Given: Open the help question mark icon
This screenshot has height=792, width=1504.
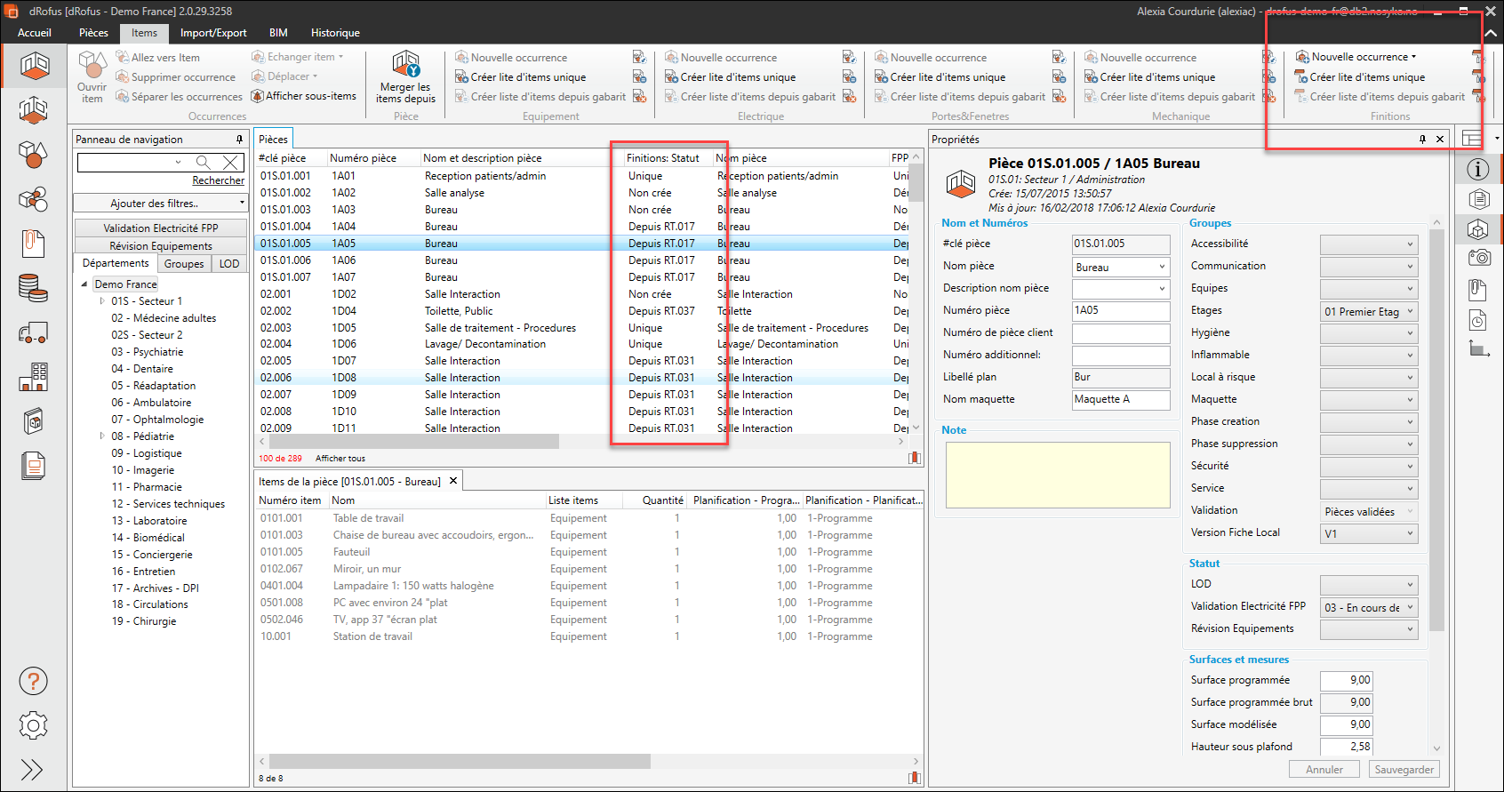Looking at the screenshot, I should tap(33, 682).
